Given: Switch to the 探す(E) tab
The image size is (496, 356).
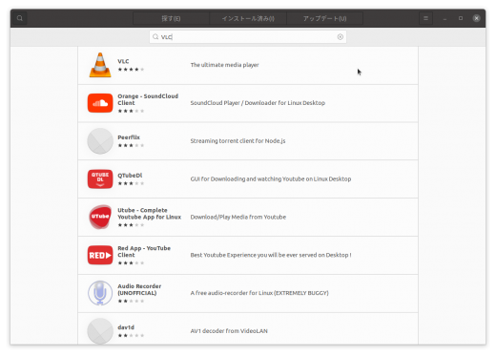Looking at the screenshot, I should [x=171, y=18].
